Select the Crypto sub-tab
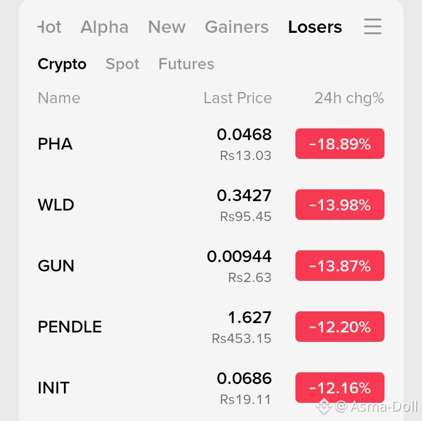 62,64
